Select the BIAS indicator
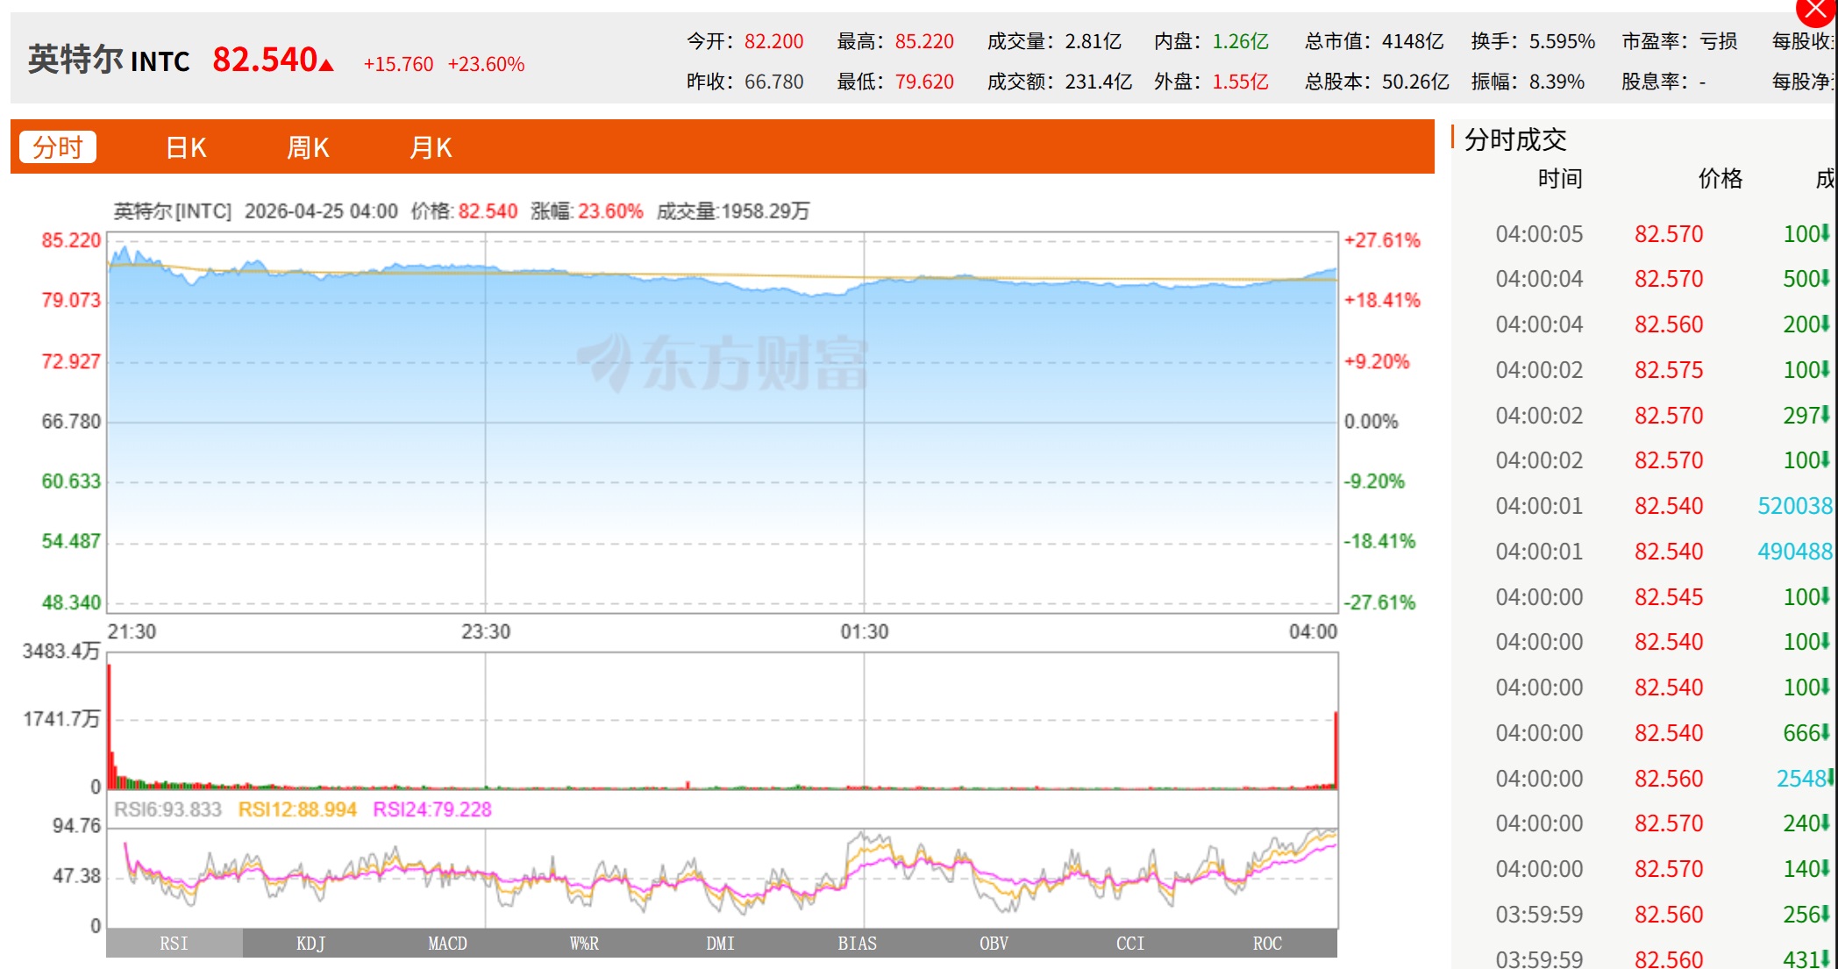Viewport: 1838px width, 969px height. 857,944
